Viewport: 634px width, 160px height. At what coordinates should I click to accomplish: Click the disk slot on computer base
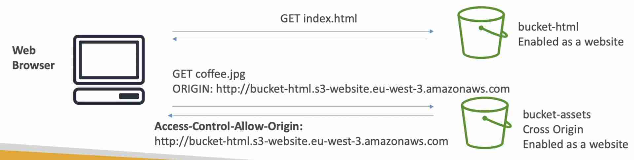point(129,96)
